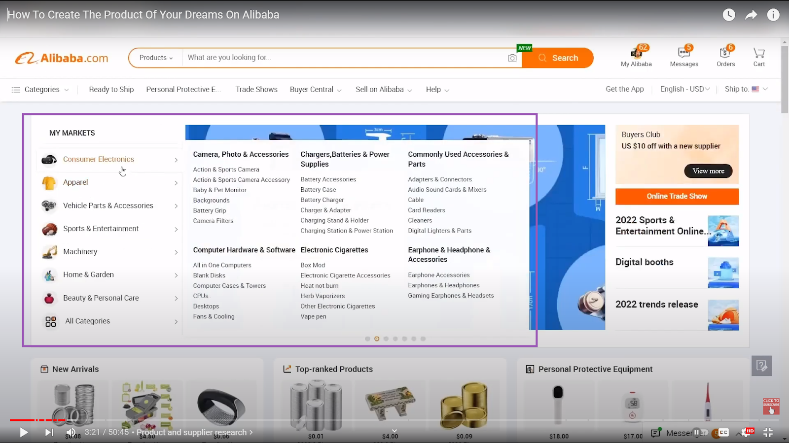Expand the Categories dropdown menu
The width and height of the screenshot is (789, 443).
pyautogui.click(x=40, y=90)
